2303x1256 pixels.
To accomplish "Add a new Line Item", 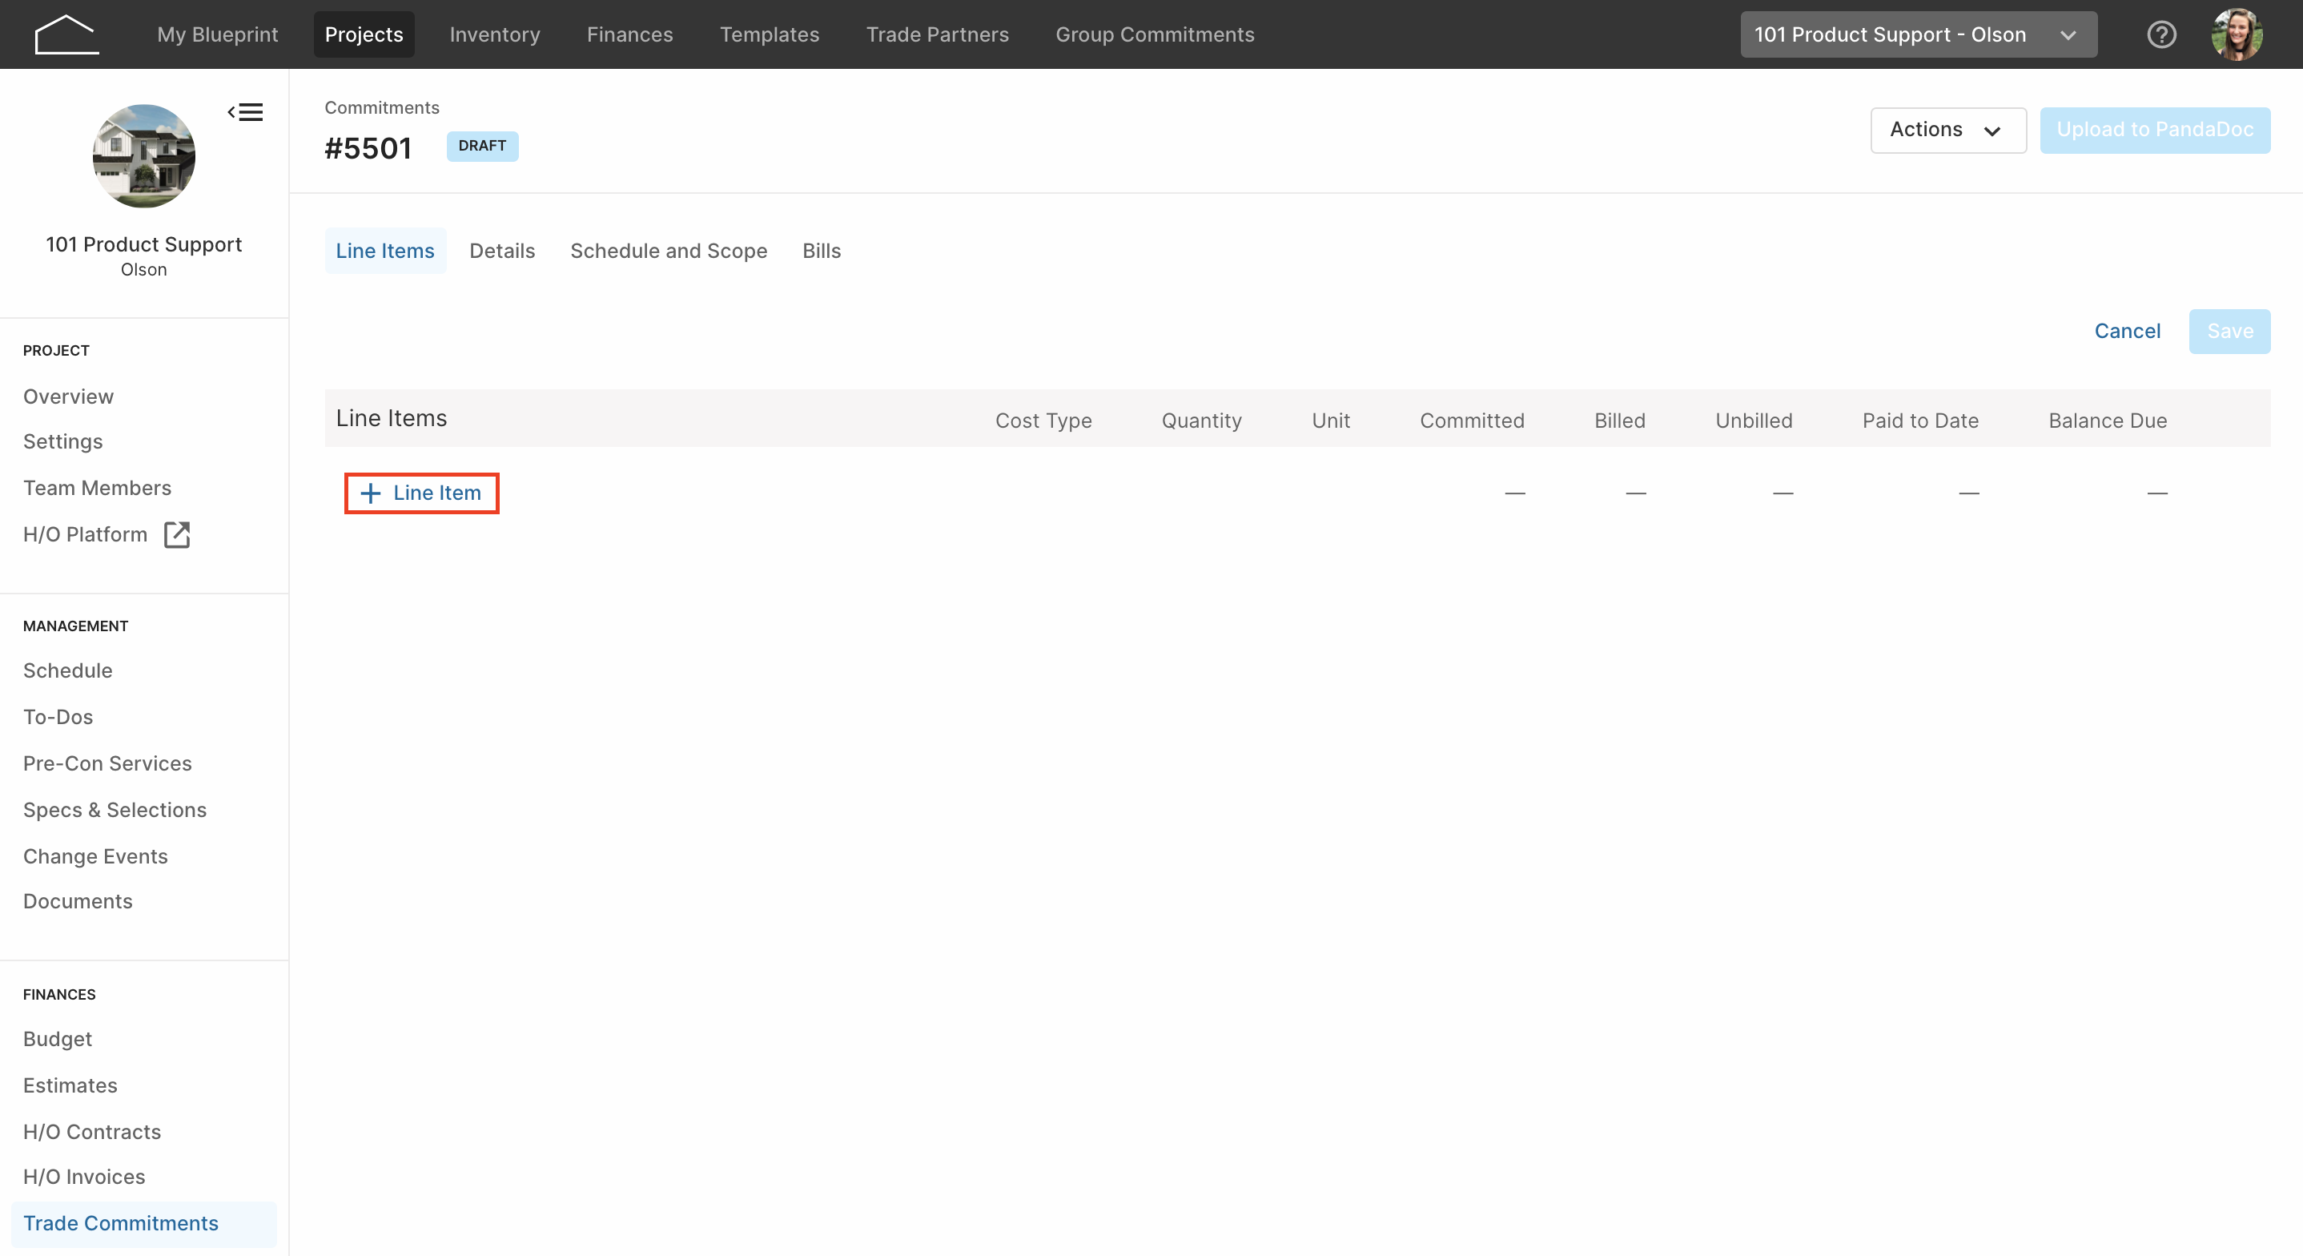I will point(421,493).
